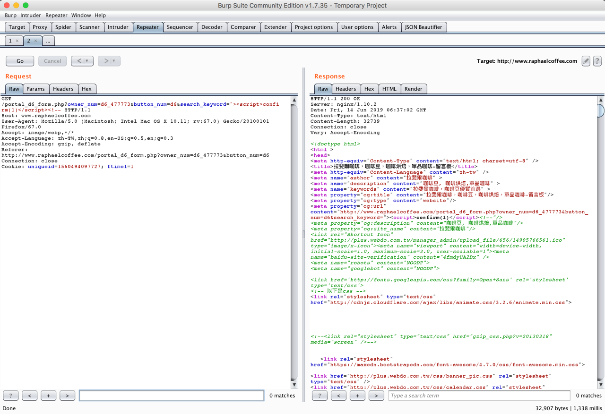
Task: Select the Repeater tool tab
Action: 147,27
